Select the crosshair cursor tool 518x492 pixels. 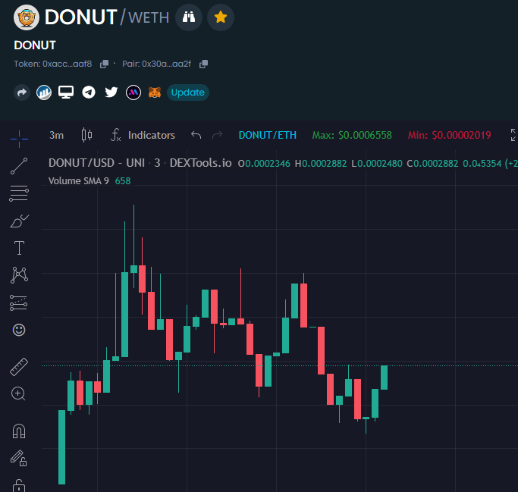[19, 139]
